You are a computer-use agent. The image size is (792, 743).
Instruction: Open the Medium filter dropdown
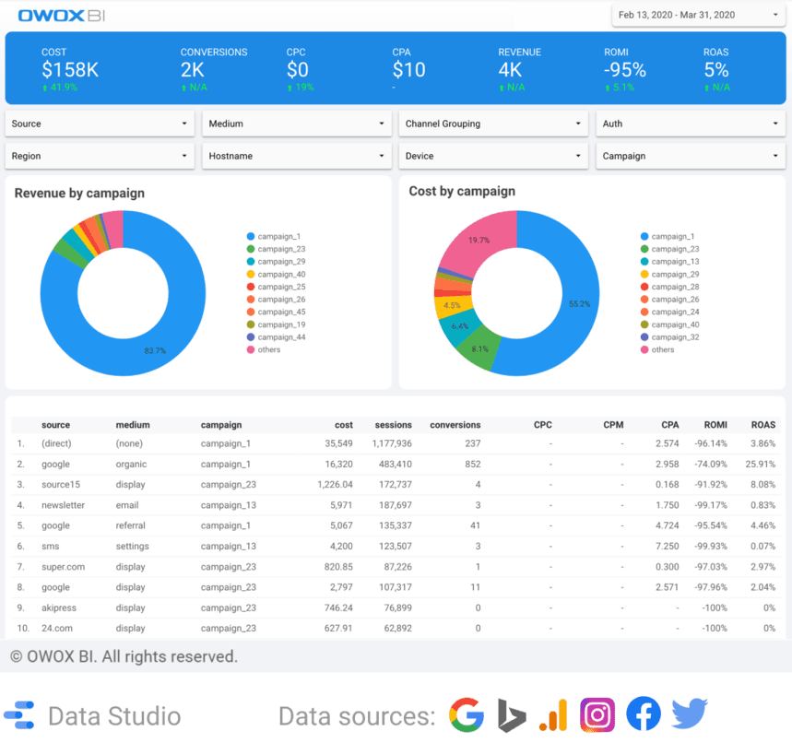[x=295, y=123]
